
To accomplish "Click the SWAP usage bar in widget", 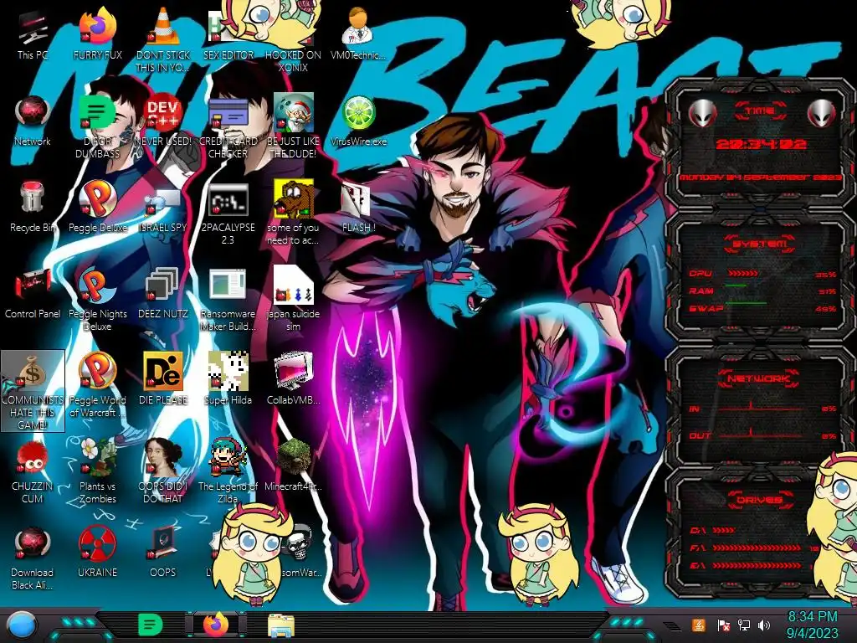I will coord(762,308).
